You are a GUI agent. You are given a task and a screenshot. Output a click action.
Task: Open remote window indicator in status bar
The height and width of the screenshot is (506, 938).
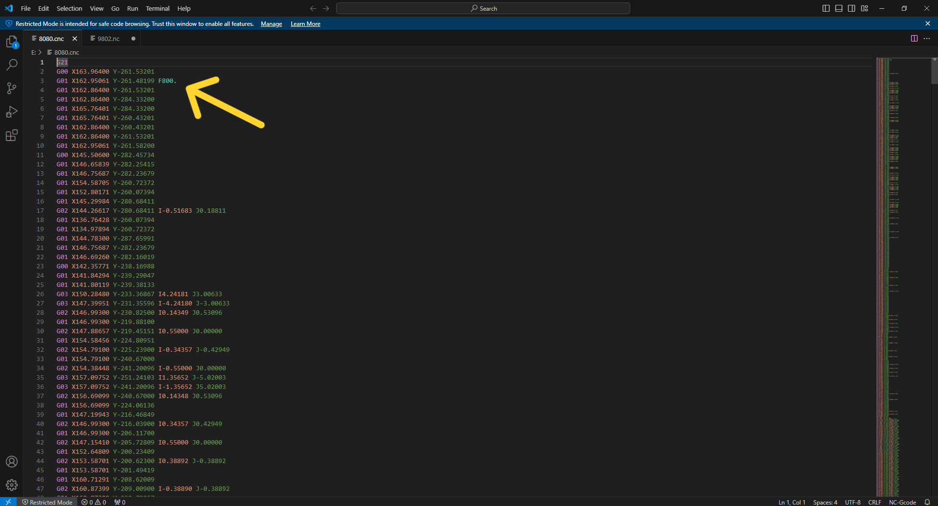tap(8, 502)
